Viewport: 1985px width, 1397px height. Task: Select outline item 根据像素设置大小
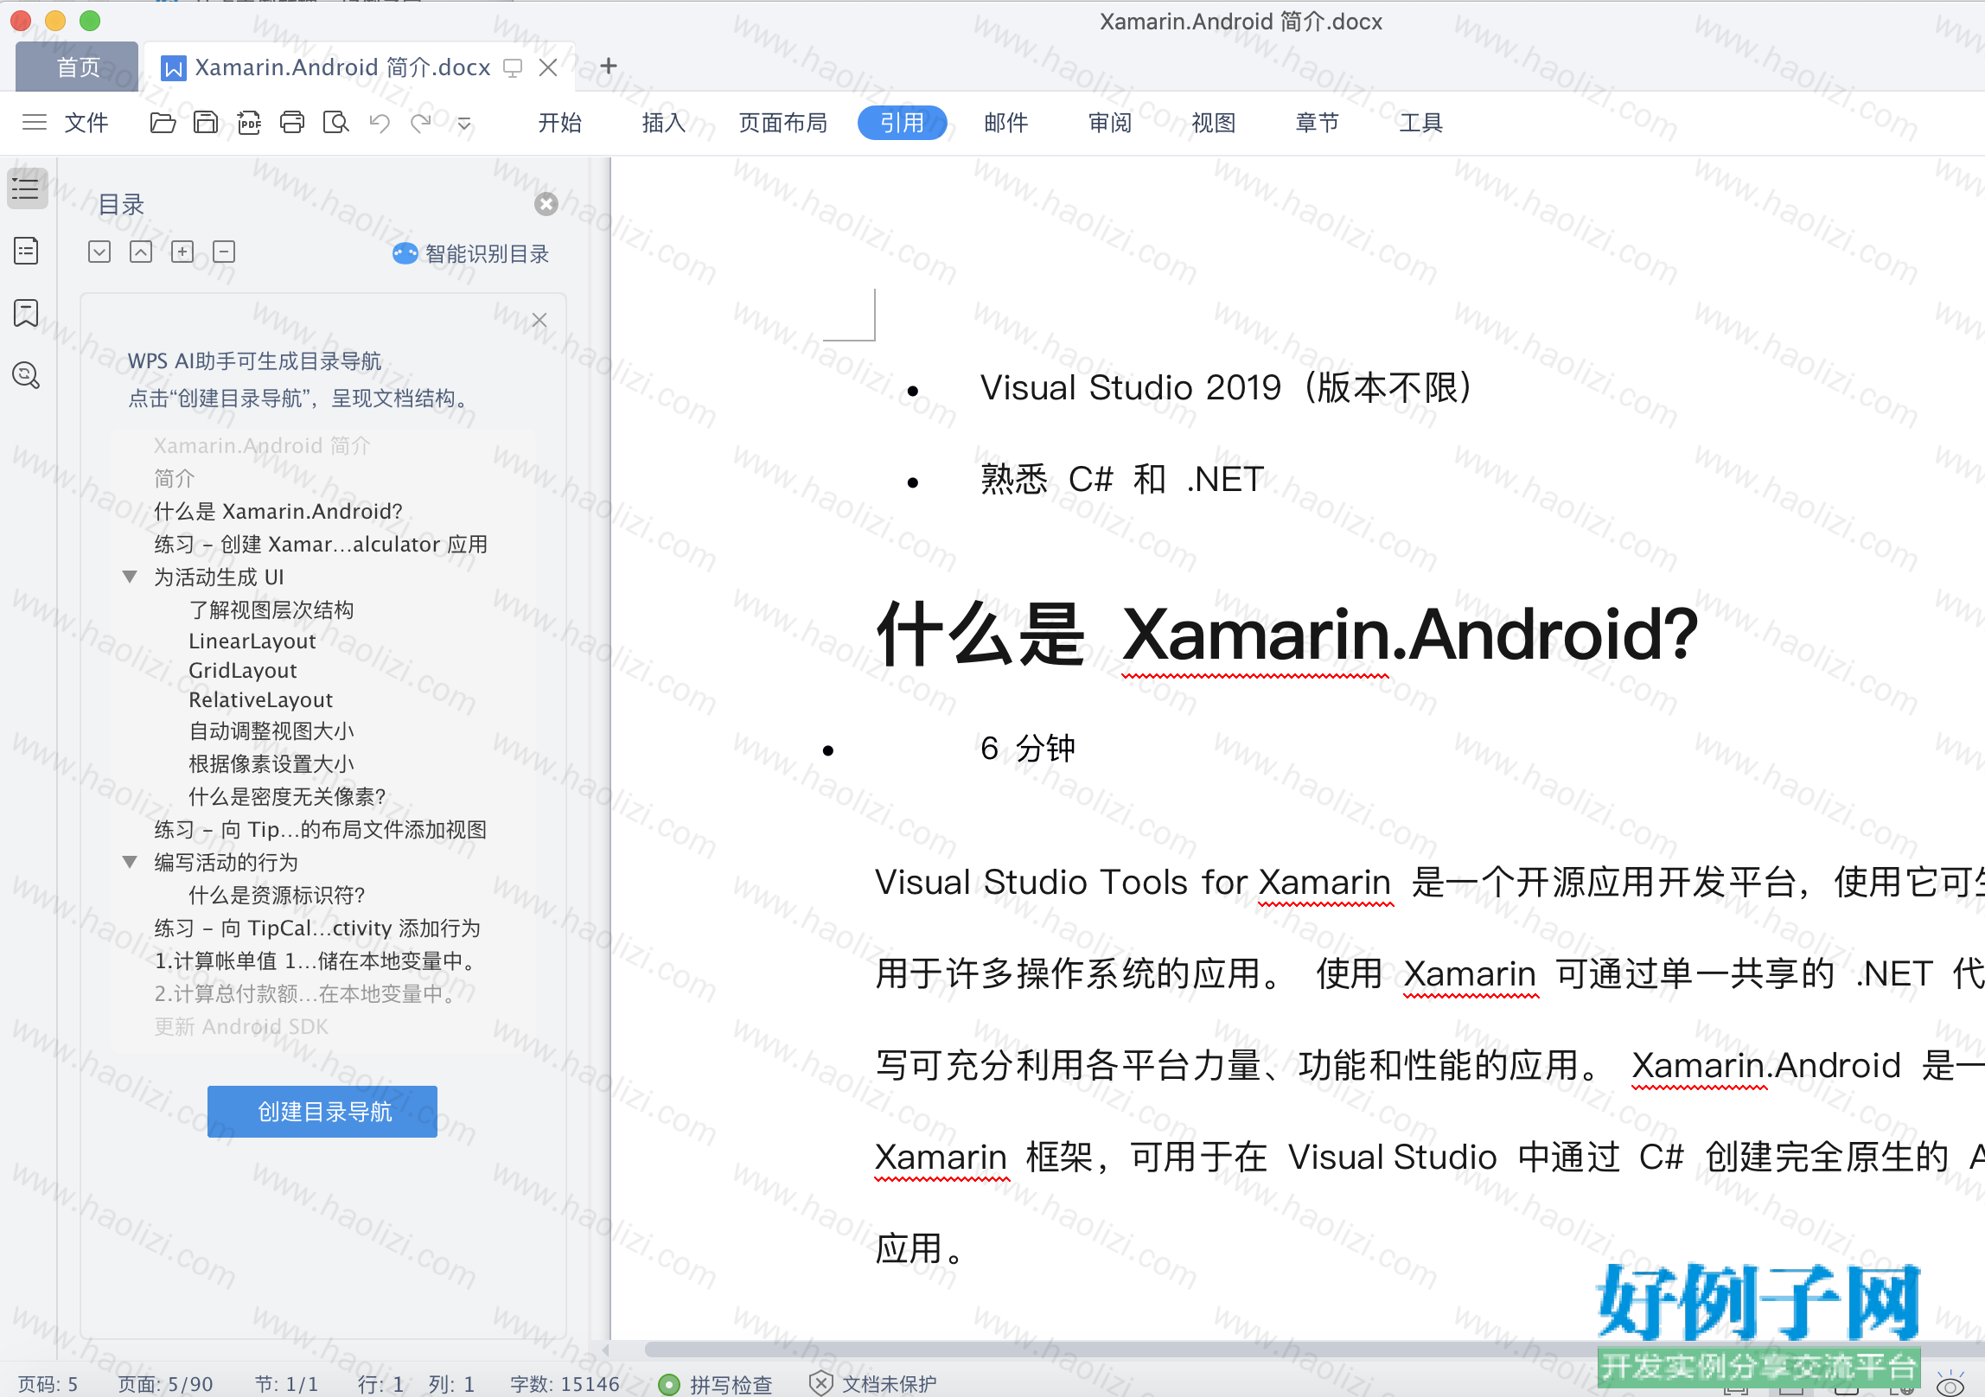[x=271, y=764]
